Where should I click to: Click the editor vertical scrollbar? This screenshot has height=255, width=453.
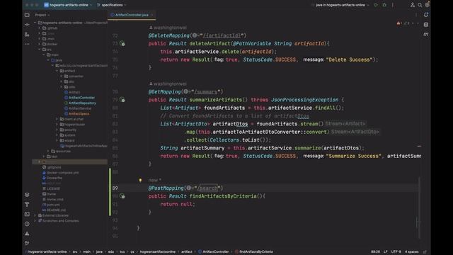click(x=418, y=208)
